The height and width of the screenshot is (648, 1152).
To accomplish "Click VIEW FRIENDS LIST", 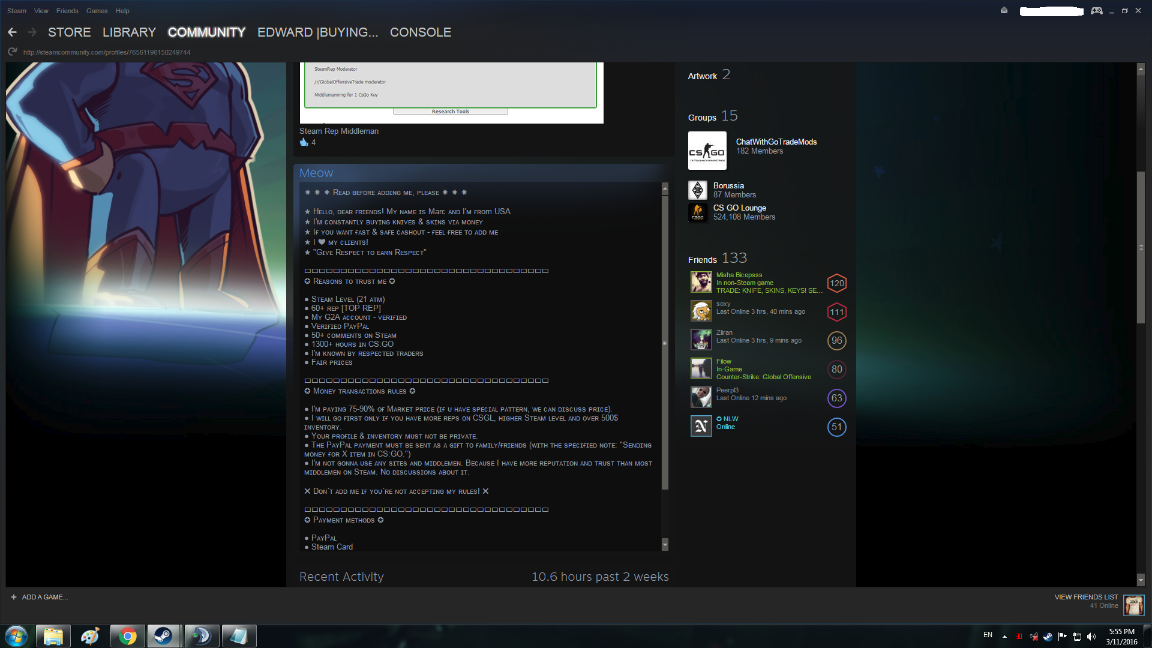I will (x=1085, y=597).
